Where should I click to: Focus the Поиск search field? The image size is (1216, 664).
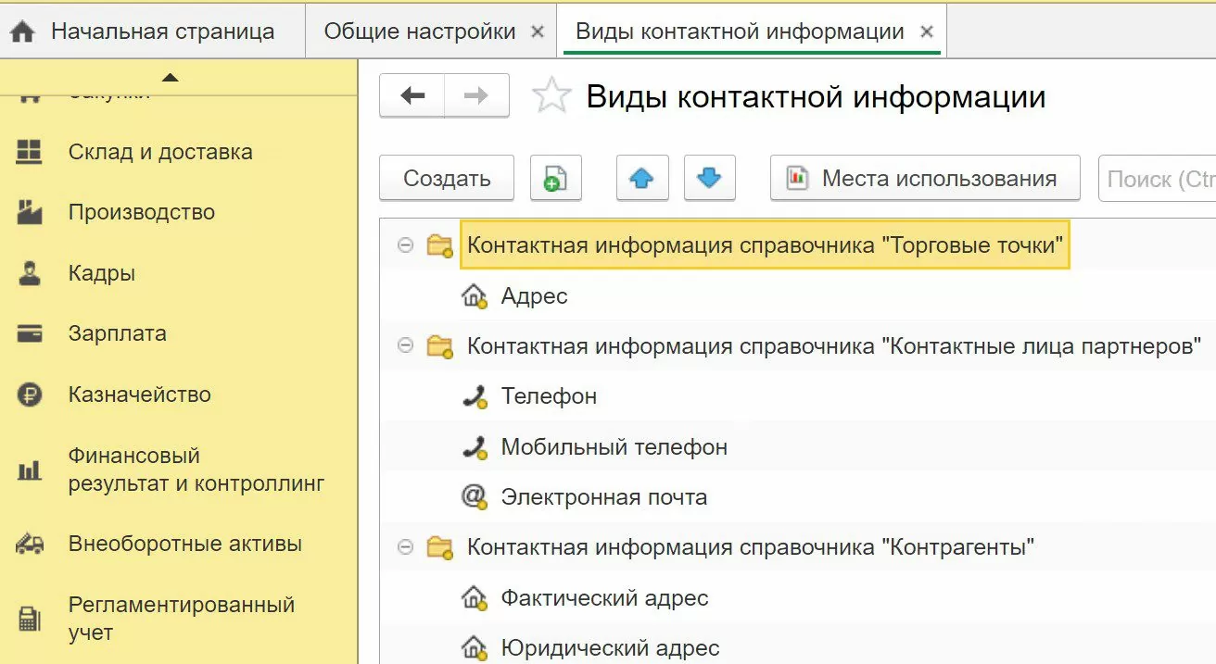tap(1159, 179)
